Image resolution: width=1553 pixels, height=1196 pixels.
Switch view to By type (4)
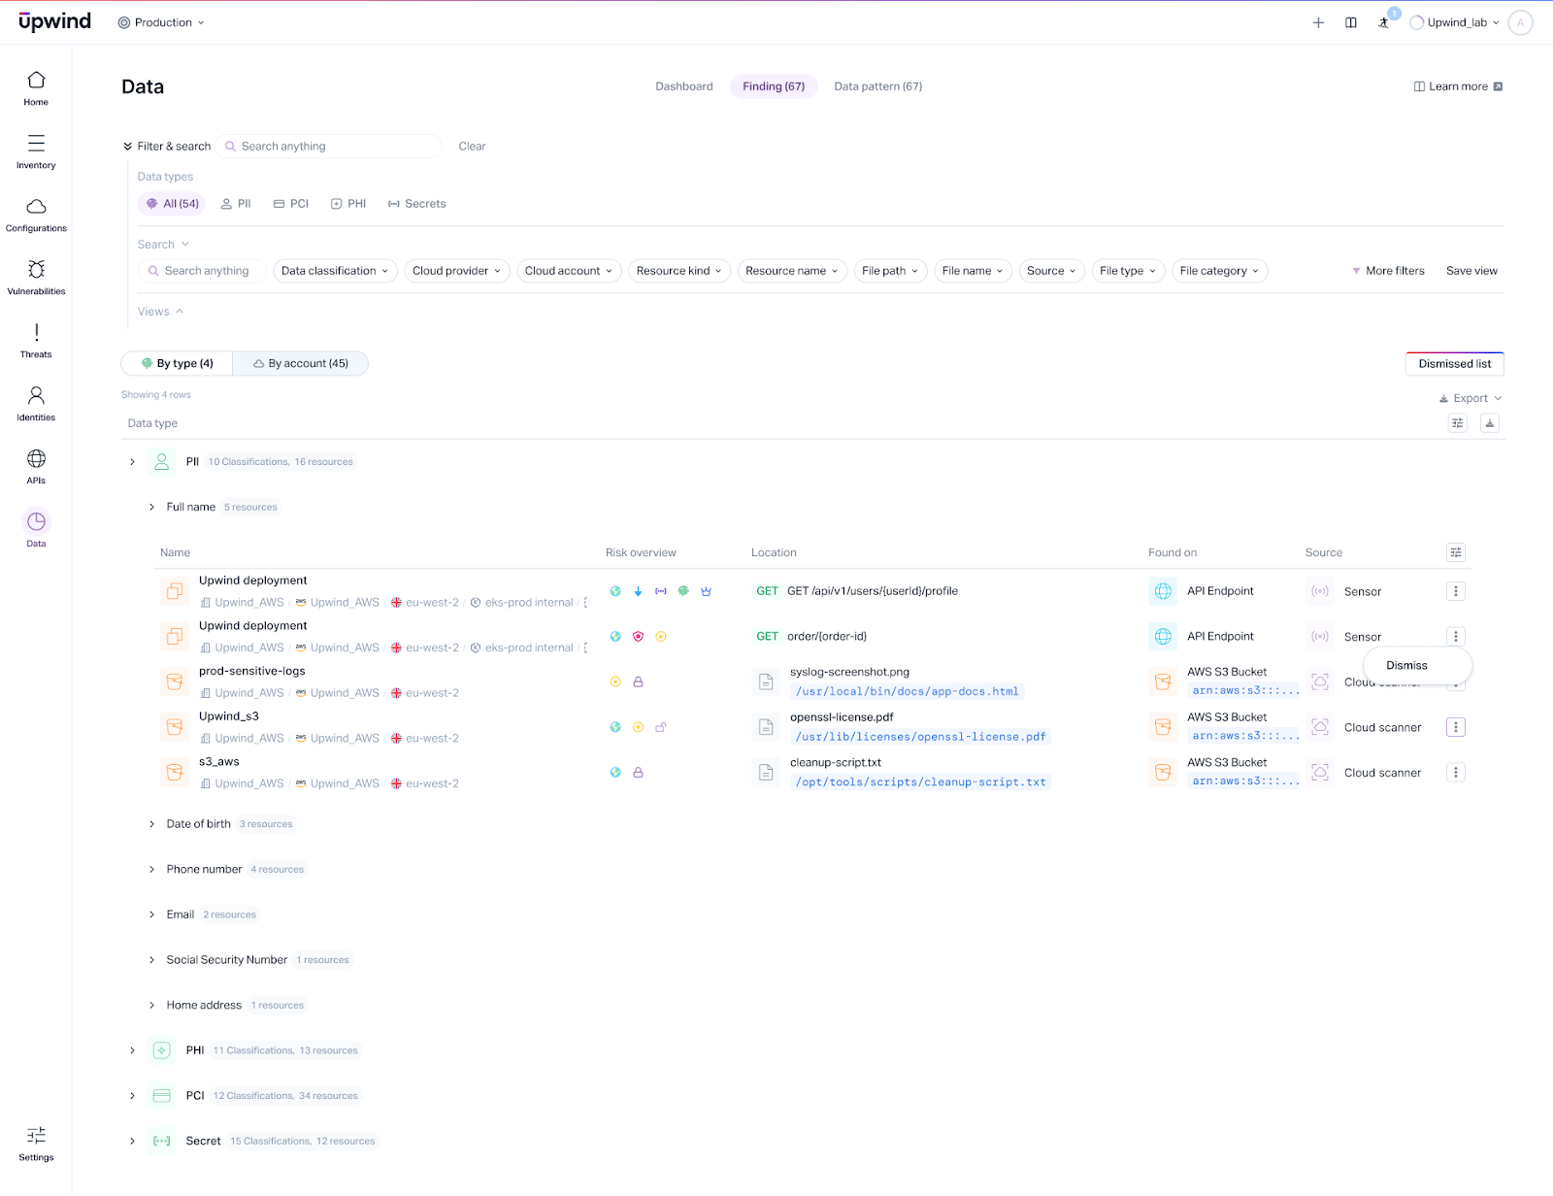coord(177,363)
